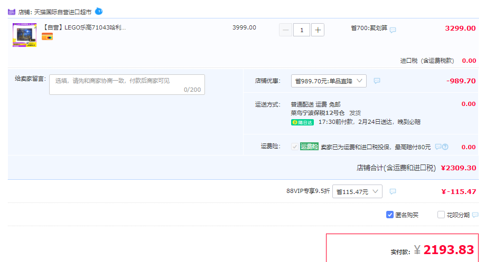This screenshot has height=262, width=494.
Task: Toggle the 运费险 checkbox
Action: (x=295, y=147)
